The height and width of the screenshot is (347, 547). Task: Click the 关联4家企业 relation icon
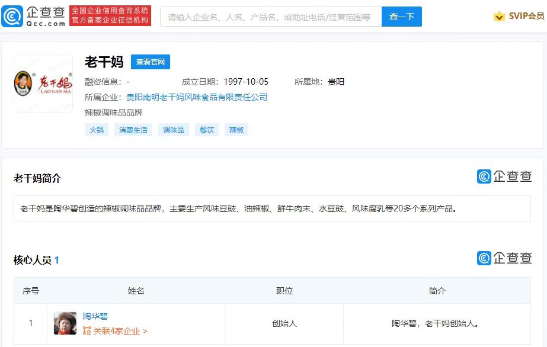(x=87, y=330)
